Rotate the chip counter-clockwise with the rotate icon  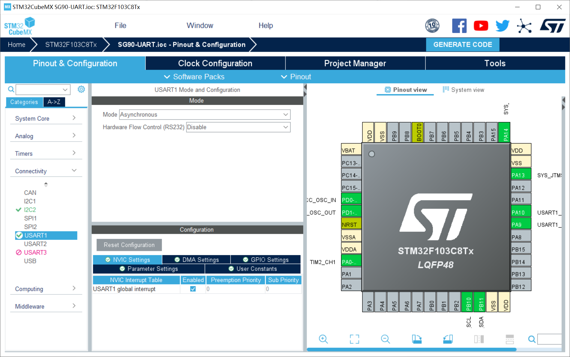pos(448,339)
